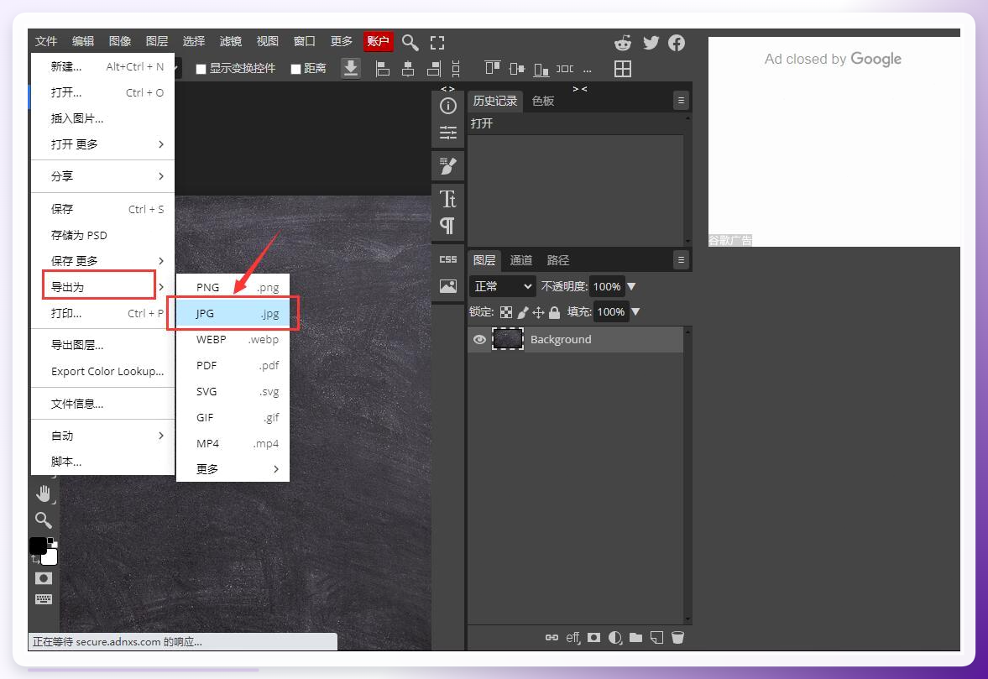Select 存储为 PSD from File menu
The width and height of the screenshot is (988, 679).
pos(103,235)
